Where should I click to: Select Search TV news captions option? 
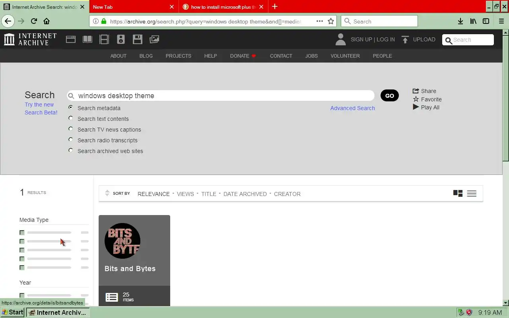pos(71,129)
